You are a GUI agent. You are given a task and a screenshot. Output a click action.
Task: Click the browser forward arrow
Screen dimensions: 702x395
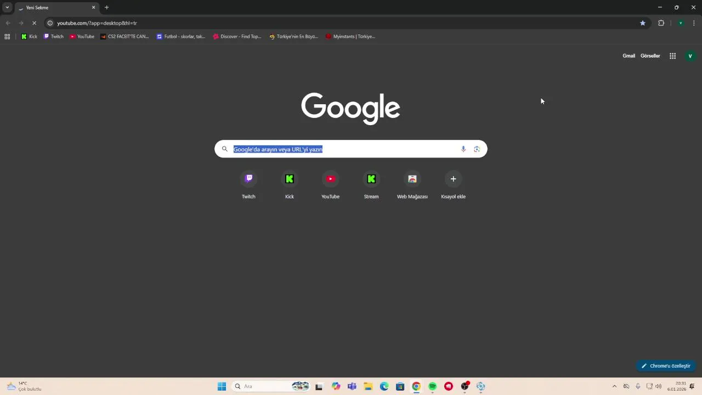click(21, 23)
